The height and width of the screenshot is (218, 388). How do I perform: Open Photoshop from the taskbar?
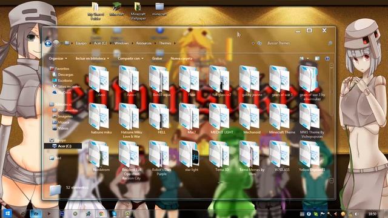click(62, 214)
